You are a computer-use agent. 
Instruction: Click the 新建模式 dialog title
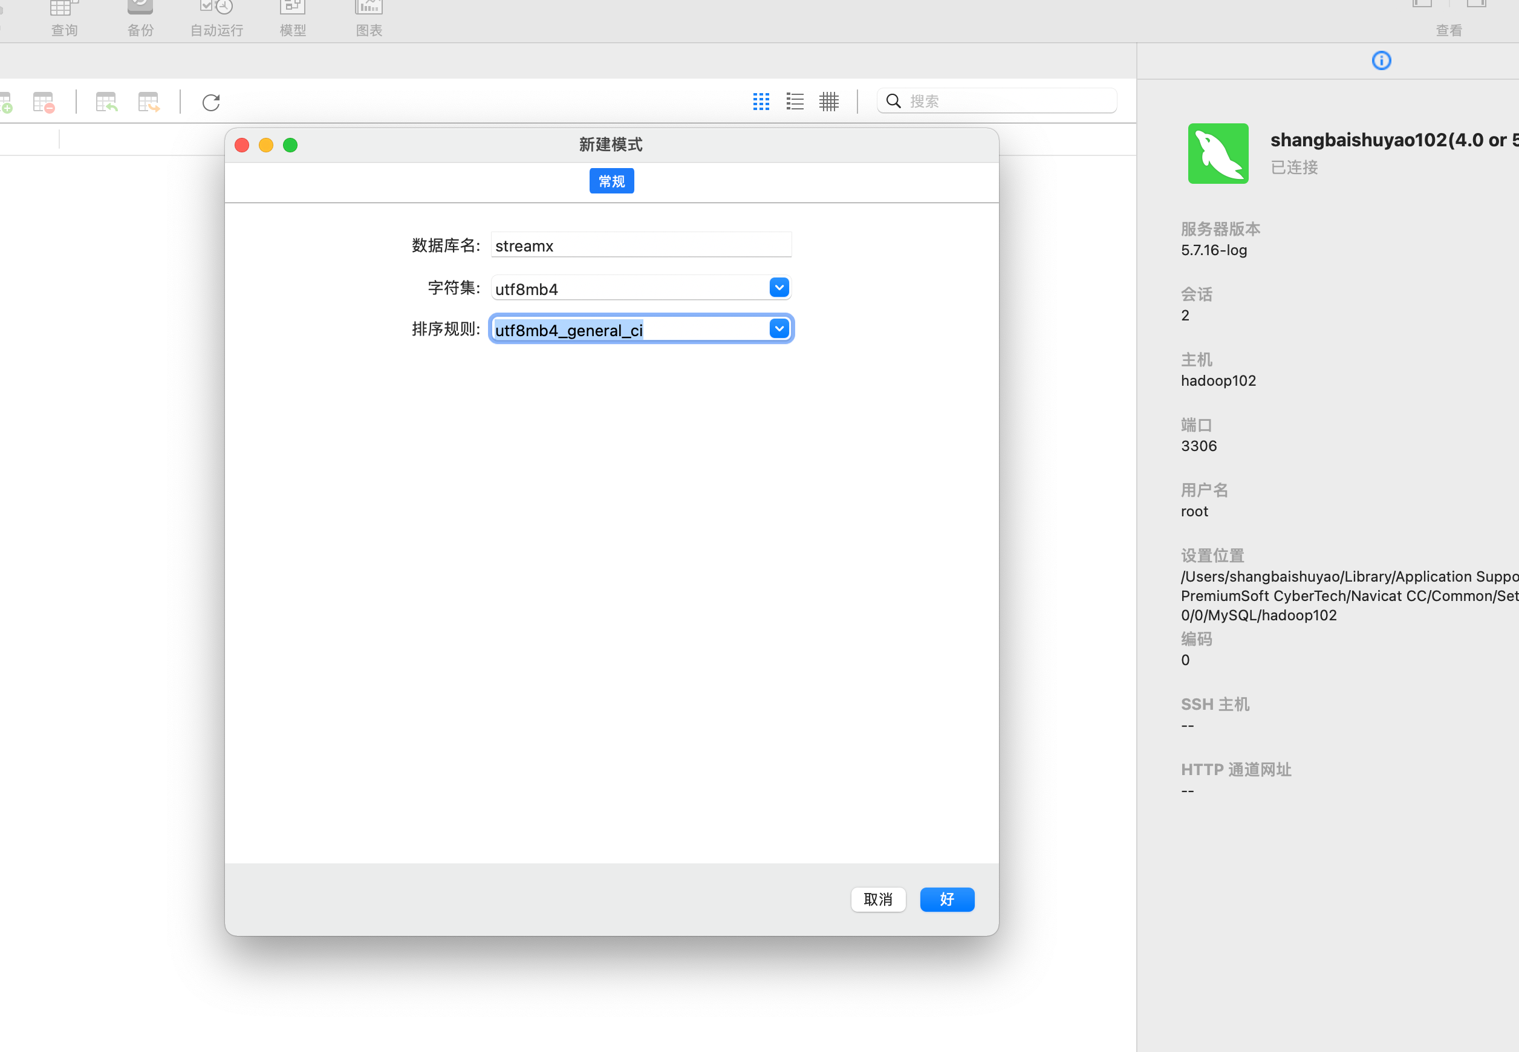[x=611, y=144]
